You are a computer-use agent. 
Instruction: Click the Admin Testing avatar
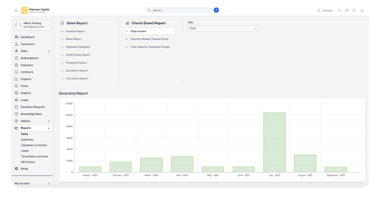click(x=18, y=25)
